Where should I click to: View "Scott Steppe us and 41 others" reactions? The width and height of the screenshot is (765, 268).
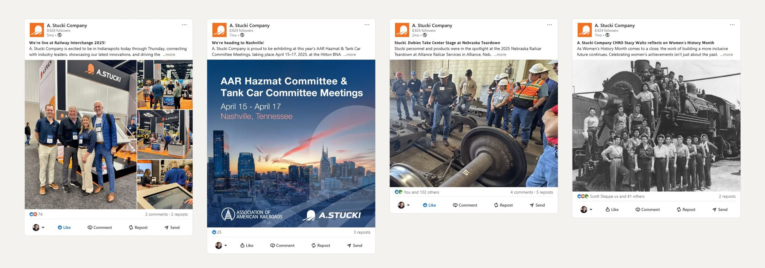pos(611,197)
